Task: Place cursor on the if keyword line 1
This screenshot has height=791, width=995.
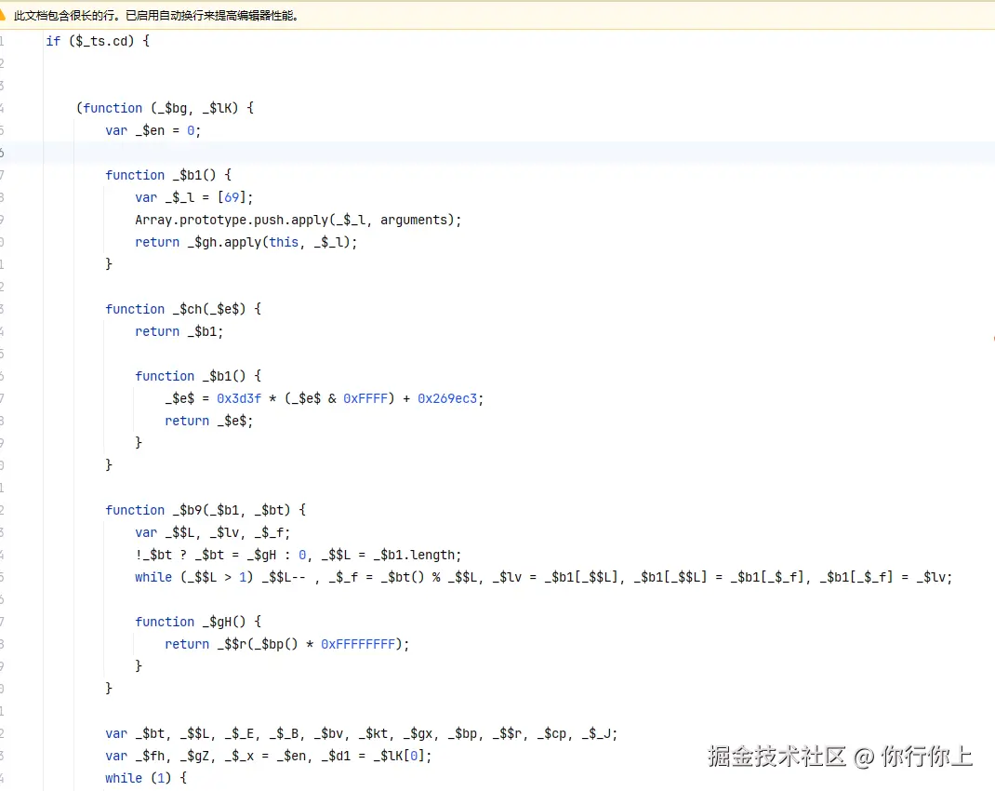Action: 53,41
